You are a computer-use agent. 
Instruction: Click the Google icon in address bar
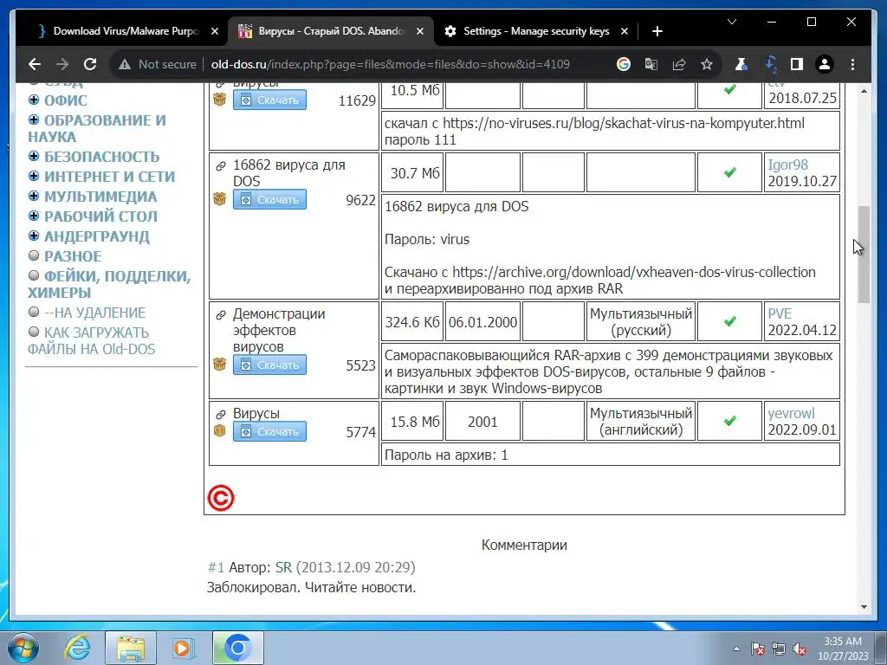pos(624,64)
